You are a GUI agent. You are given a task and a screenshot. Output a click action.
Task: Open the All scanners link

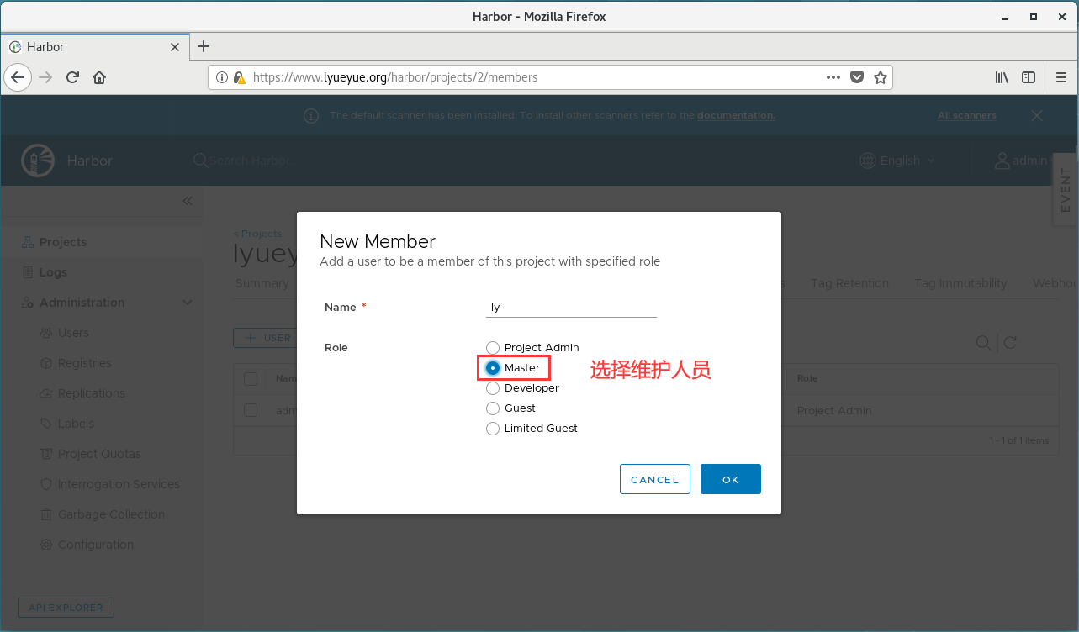coord(967,115)
